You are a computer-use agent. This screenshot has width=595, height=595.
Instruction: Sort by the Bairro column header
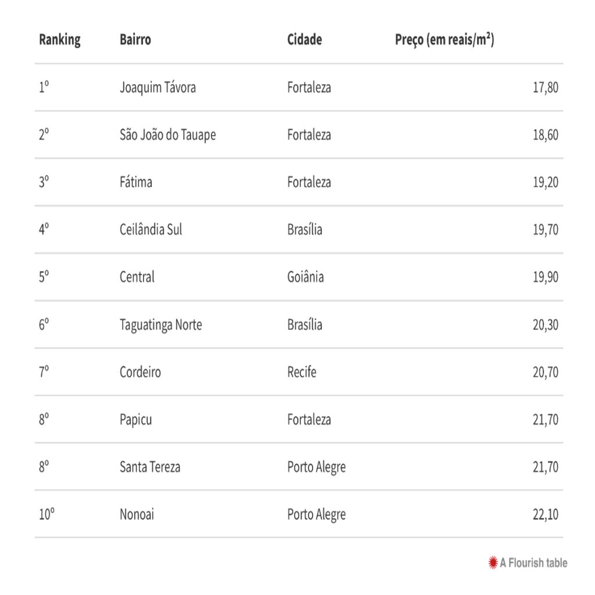(135, 40)
